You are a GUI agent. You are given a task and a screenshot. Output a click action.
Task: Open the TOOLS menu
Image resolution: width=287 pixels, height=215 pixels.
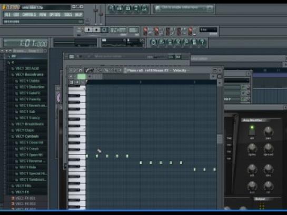point(68,14)
